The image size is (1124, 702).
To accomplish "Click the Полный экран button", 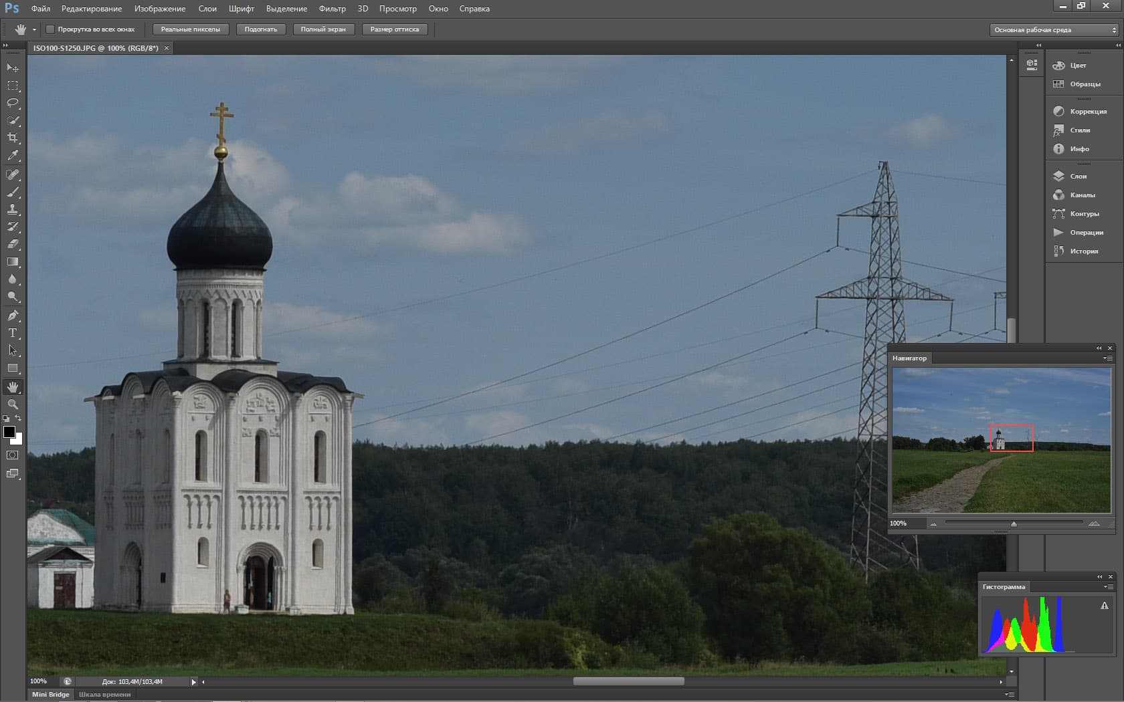I will [323, 29].
